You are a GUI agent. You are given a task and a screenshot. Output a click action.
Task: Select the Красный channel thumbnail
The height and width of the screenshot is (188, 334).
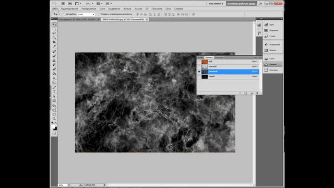coord(205,67)
